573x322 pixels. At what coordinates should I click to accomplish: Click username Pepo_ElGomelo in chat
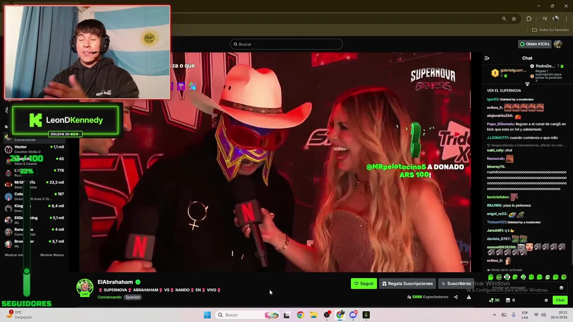(x=500, y=124)
